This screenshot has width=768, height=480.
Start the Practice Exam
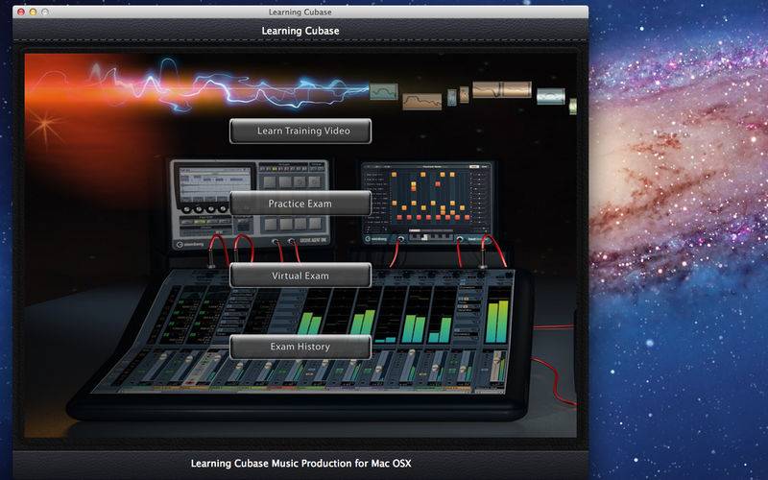[x=300, y=204]
